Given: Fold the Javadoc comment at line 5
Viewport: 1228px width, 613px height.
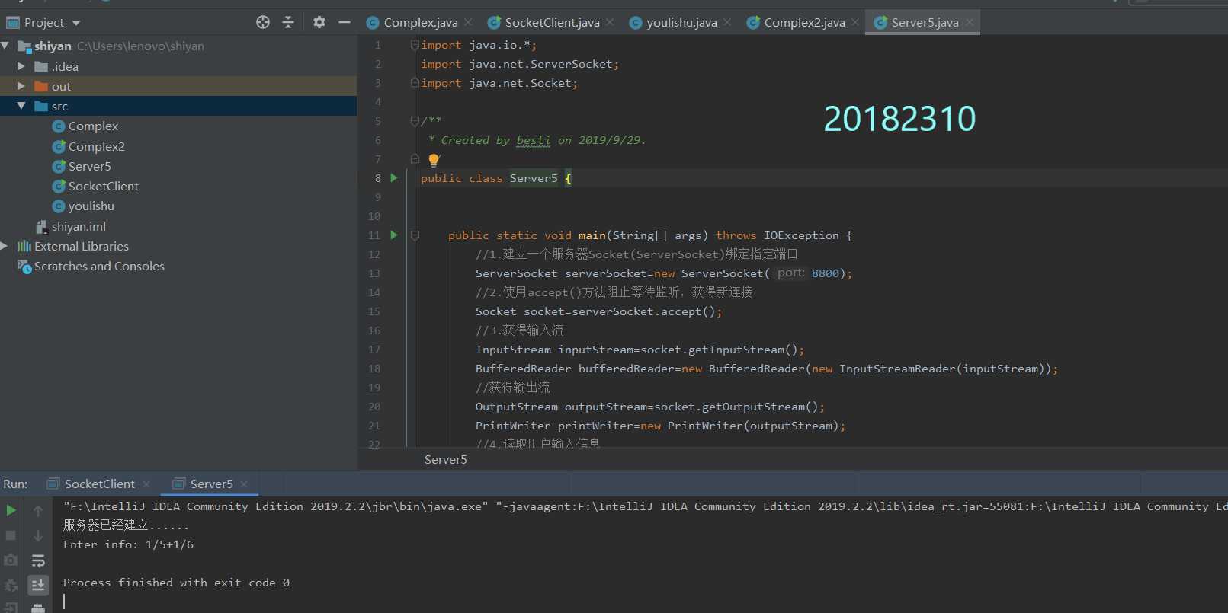Looking at the screenshot, I should (x=415, y=120).
